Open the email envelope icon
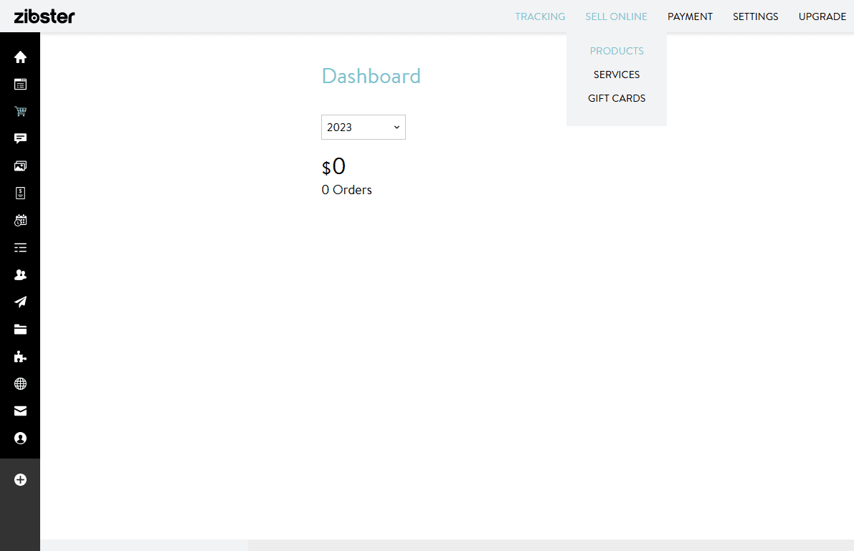 [x=20, y=411]
